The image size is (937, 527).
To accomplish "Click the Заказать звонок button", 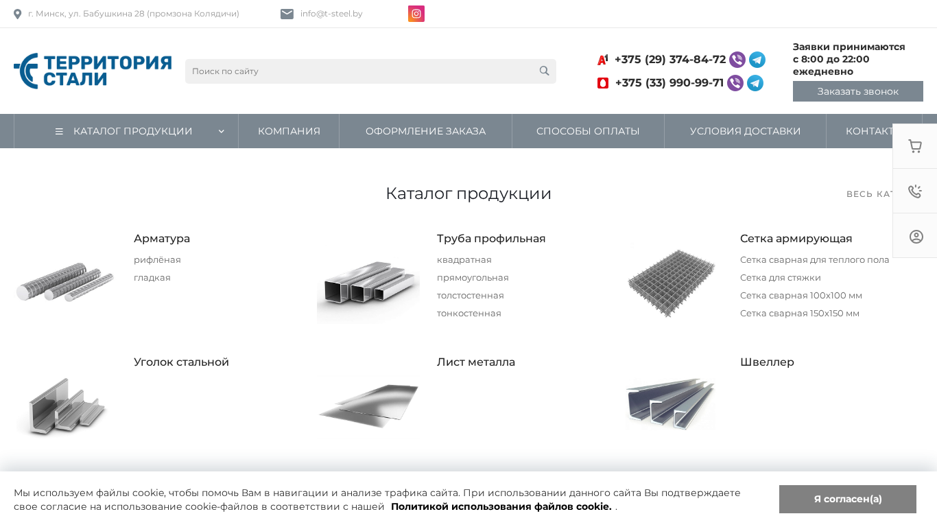I will (x=857, y=91).
